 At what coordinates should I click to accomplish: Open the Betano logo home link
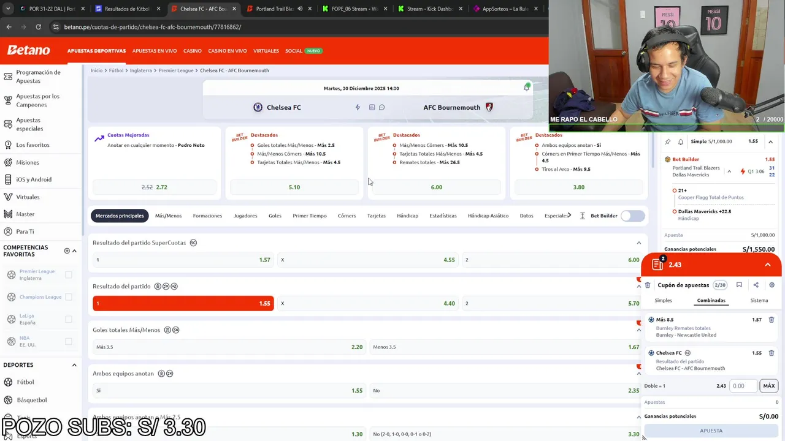28,50
